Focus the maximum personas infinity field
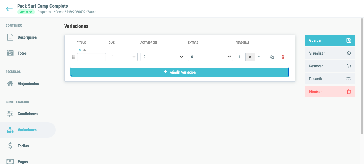Image resolution: width=364 pixels, height=164 pixels. (259, 57)
